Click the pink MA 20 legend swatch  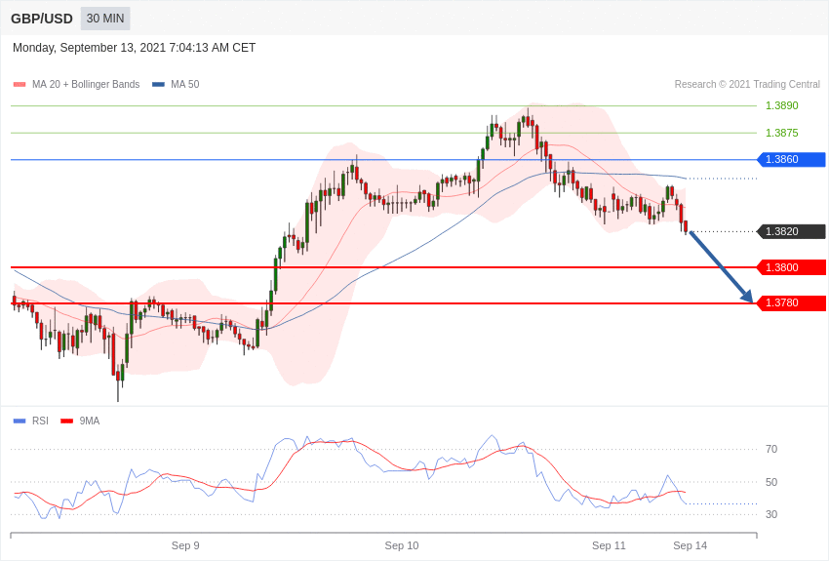[x=20, y=84]
